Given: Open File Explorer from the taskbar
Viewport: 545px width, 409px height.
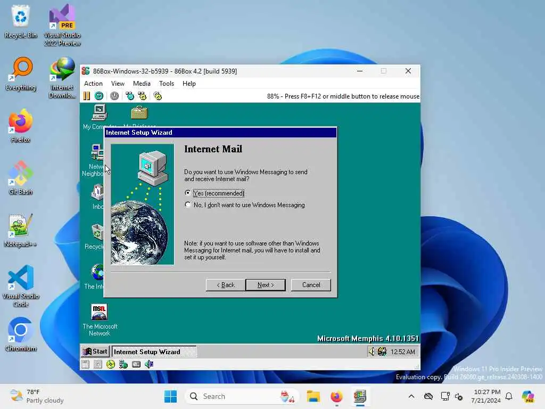Looking at the screenshot, I should click(x=313, y=396).
